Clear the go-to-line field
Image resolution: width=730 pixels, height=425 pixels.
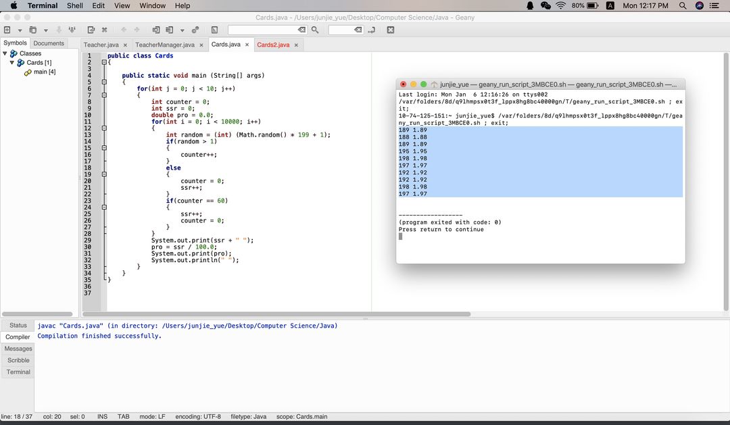point(358,30)
